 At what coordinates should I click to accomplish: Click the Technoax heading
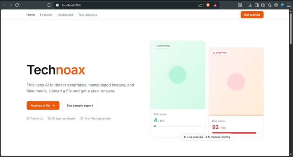pyautogui.click(x=56, y=70)
